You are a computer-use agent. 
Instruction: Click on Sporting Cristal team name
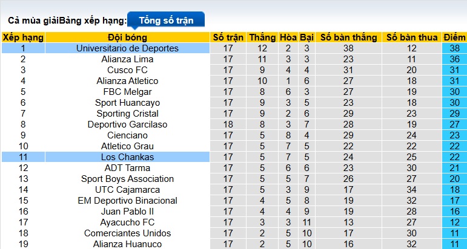(127, 114)
